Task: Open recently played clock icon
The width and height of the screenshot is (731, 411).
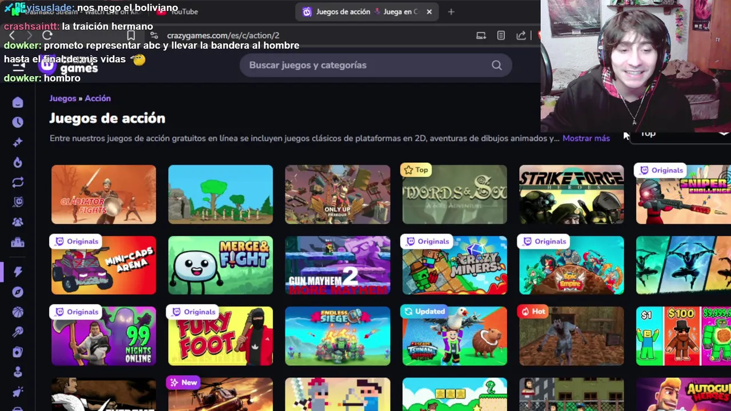Action: 18,122
